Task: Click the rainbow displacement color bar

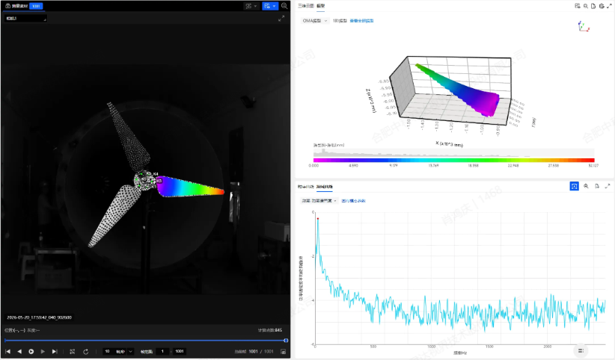Action: (x=454, y=161)
